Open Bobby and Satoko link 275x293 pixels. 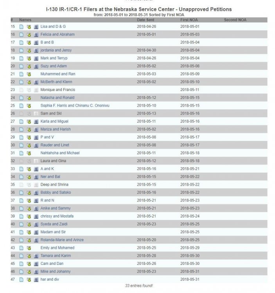(x=56, y=193)
